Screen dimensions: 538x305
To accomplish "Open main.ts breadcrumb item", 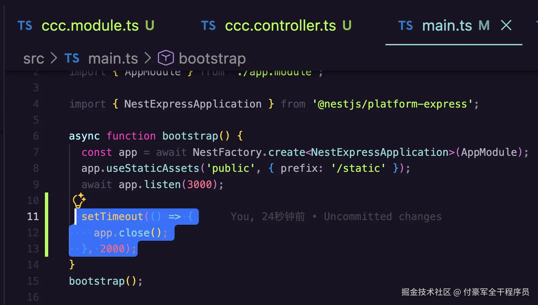I will 113,59.
